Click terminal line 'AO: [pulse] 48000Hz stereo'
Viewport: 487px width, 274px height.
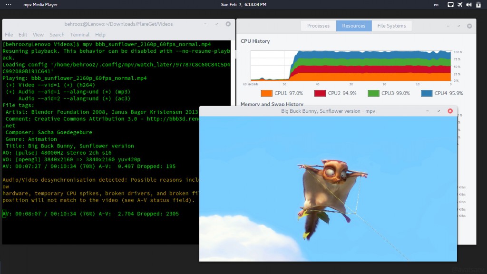(57, 153)
